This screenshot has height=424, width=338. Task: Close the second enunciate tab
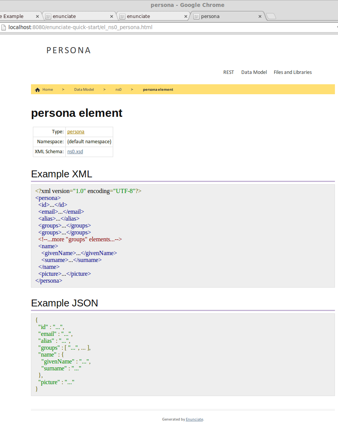coord(186,16)
